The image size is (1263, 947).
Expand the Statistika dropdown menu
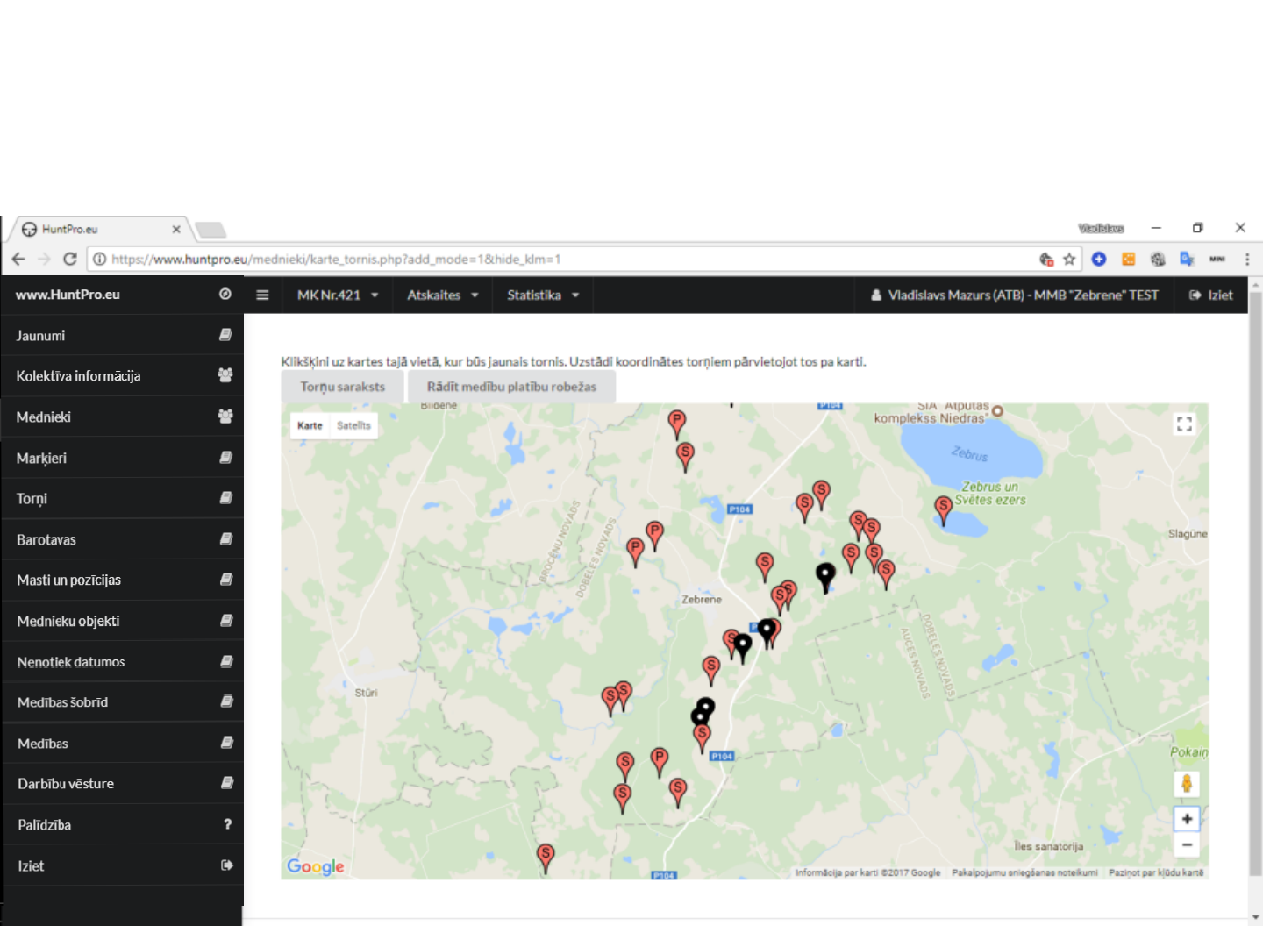coord(543,295)
